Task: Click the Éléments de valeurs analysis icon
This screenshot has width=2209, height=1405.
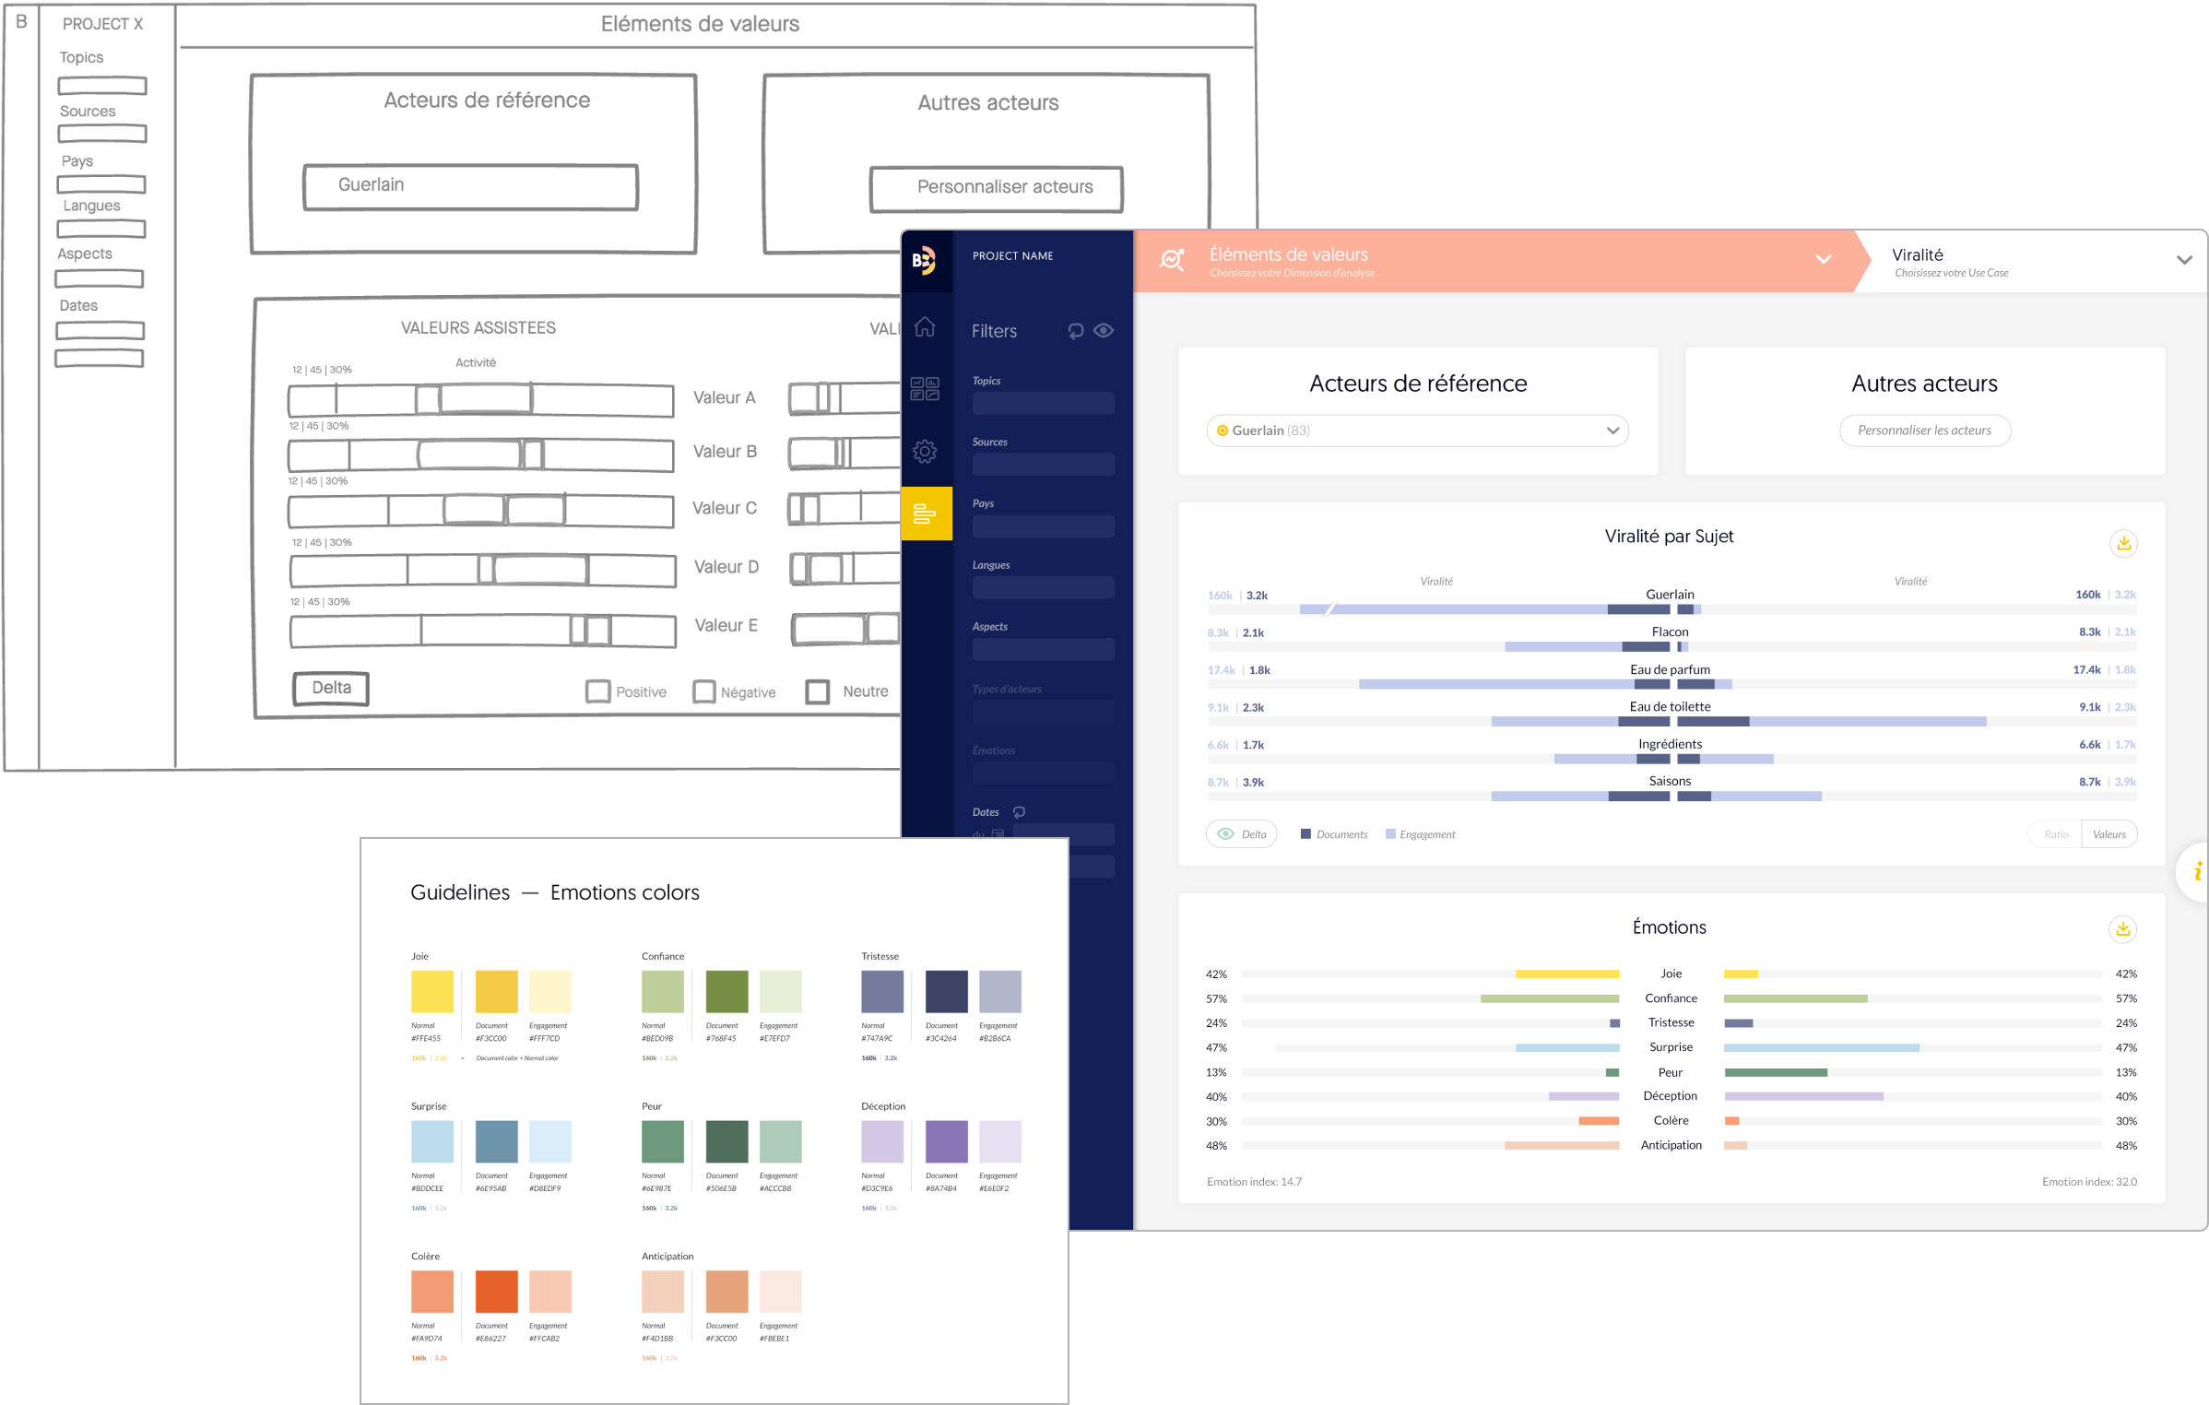Action: [x=1172, y=261]
